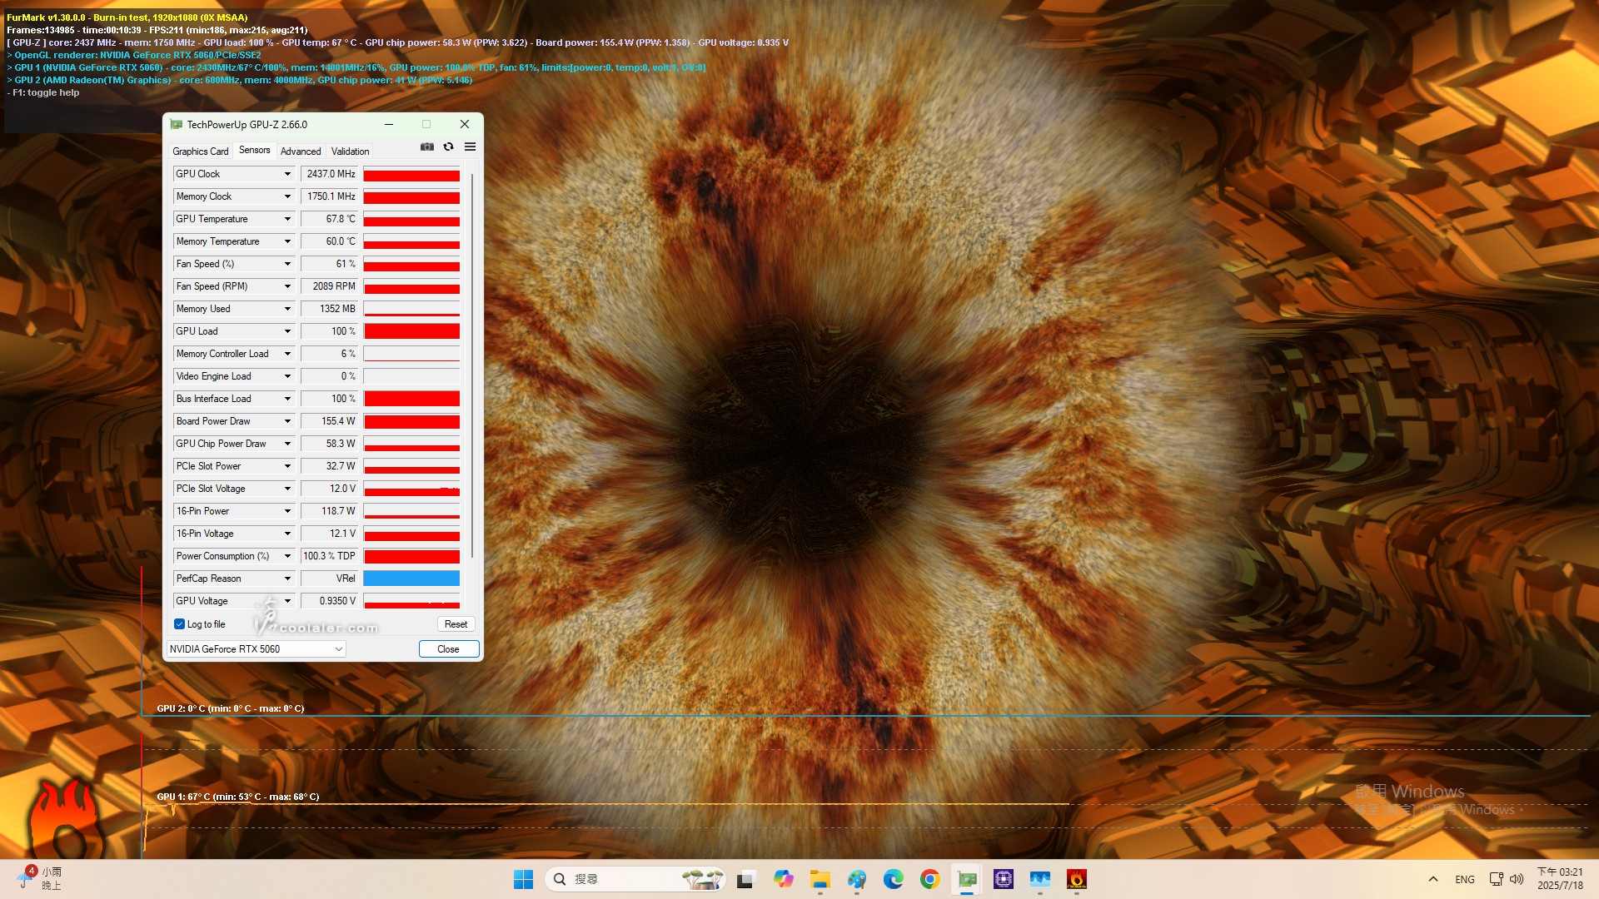Image resolution: width=1599 pixels, height=899 pixels.
Task: Click the 118.7 W 16-Pin Power value
Action: [x=330, y=511]
